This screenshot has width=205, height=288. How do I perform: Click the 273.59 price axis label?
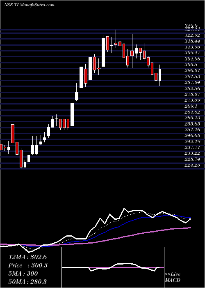(193, 100)
